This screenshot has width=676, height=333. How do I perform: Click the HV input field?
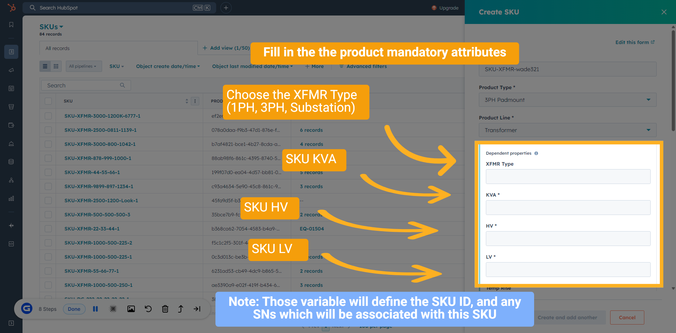568,239
